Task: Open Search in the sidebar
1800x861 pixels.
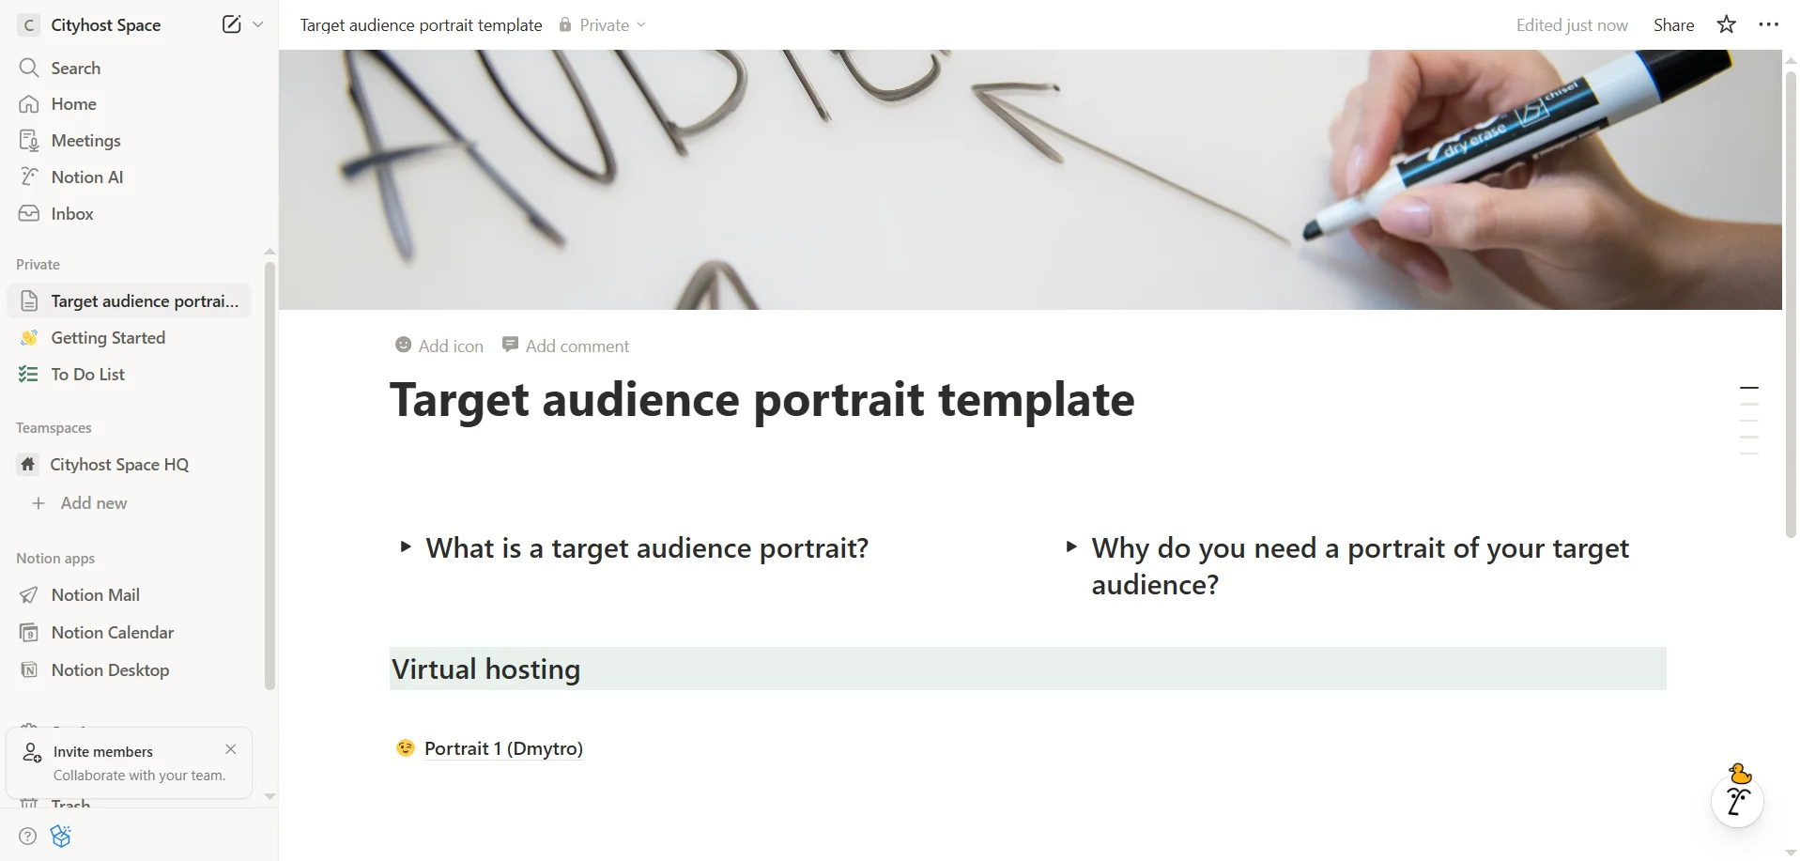Action: click(75, 68)
